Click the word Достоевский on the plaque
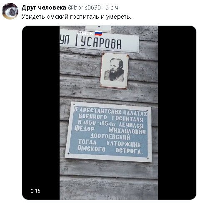 [110, 136]
